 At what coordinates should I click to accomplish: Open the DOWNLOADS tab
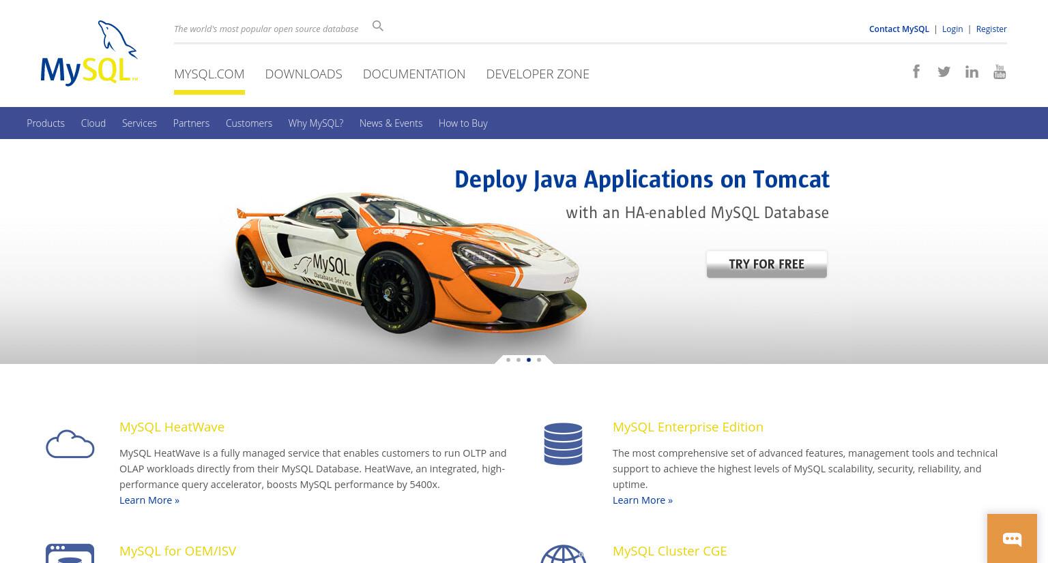(x=304, y=74)
